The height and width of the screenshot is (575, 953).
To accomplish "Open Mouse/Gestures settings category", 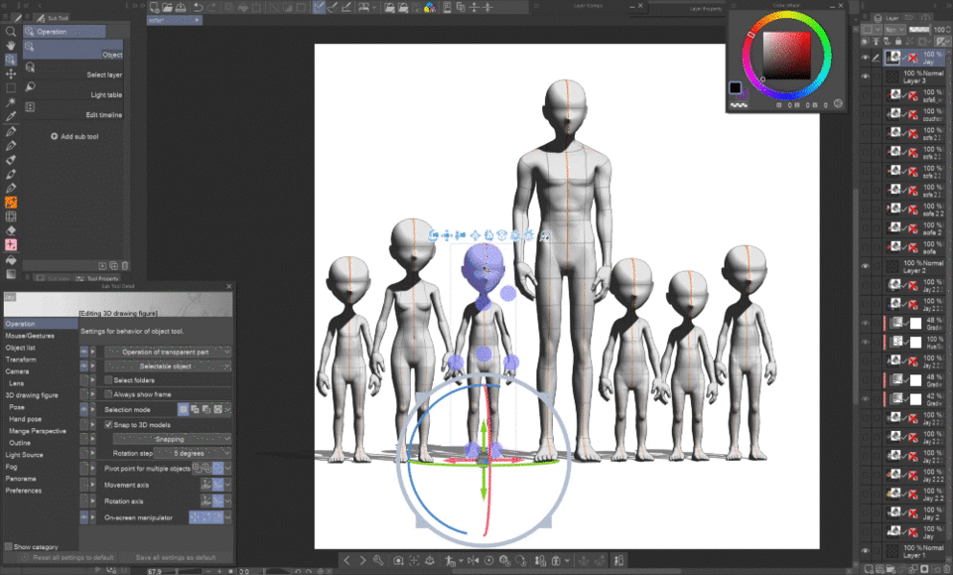I will point(30,336).
